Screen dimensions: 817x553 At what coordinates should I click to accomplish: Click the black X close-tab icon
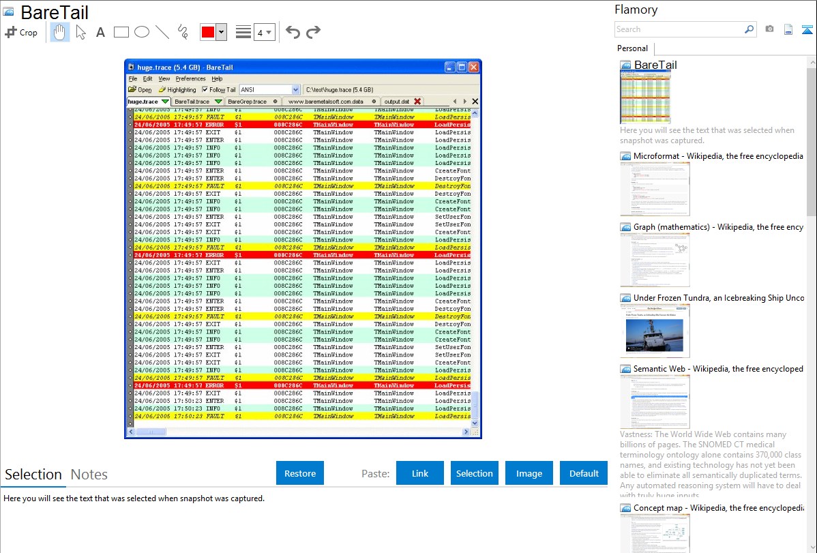coord(475,102)
